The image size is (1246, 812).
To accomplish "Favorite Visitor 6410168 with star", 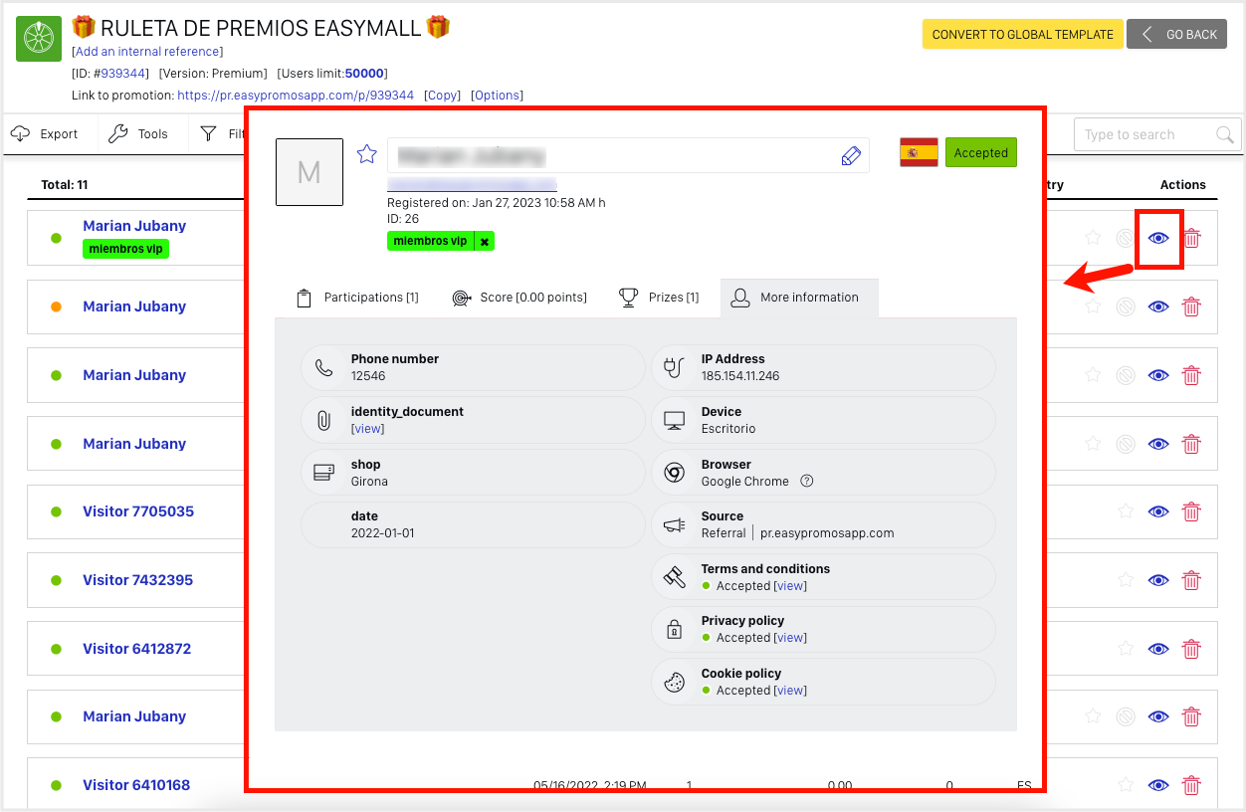I will click(x=1126, y=785).
